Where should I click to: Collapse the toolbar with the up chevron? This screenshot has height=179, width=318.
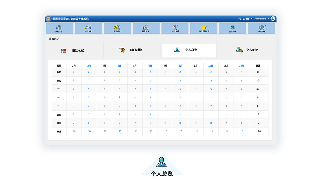252,19
